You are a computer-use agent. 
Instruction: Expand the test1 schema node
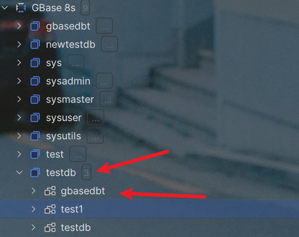(x=33, y=209)
